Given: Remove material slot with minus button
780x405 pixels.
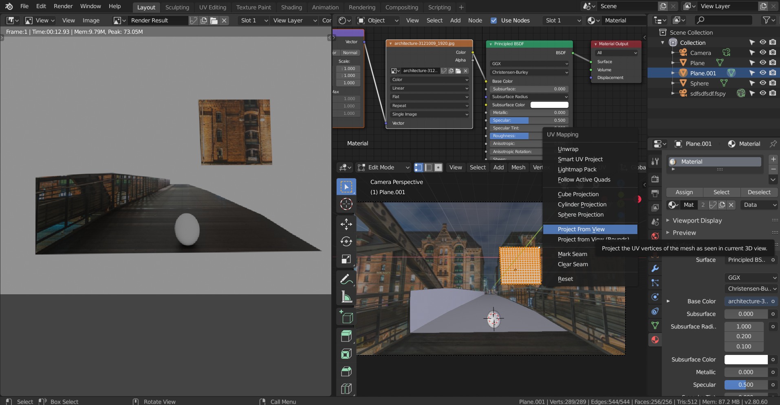Looking at the screenshot, I should 773,169.
